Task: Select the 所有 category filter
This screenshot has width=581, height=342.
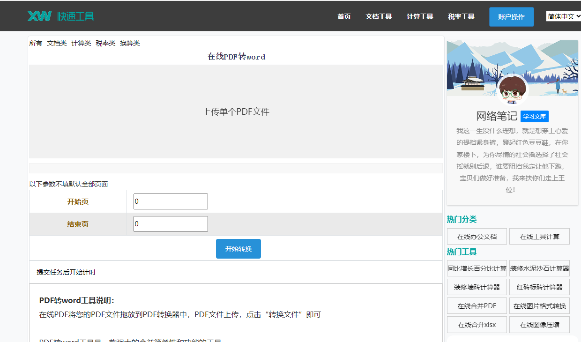Action: [36, 44]
